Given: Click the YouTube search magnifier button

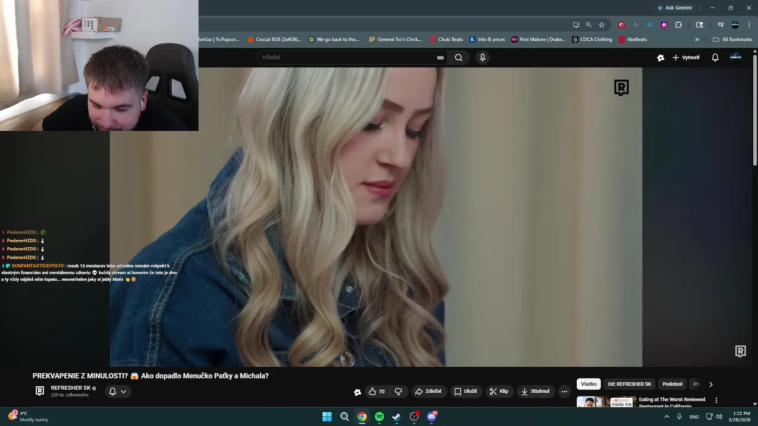Looking at the screenshot, I should tap(458, 57).
